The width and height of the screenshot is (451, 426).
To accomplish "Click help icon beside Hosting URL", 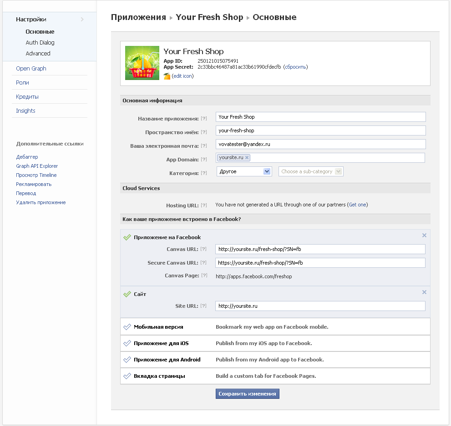I will (204, 205).
